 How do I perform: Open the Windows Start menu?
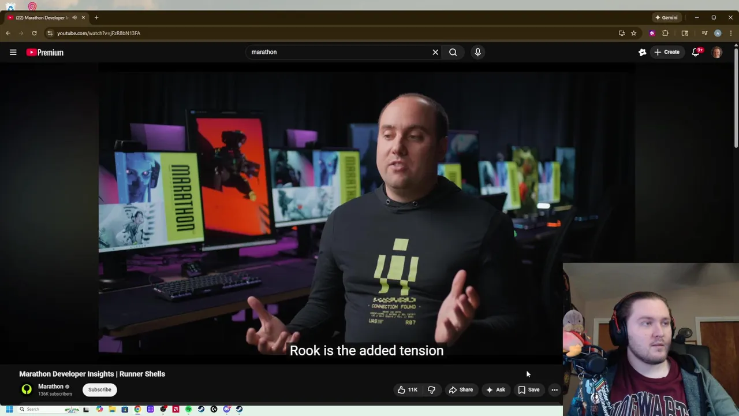tap(9, 409)
